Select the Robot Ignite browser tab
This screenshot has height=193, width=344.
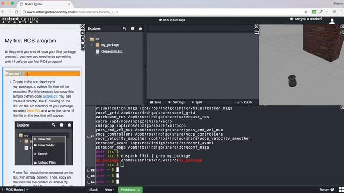point(45,4)
